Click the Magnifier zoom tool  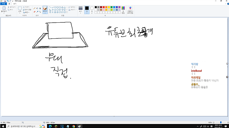click(40, 12)
